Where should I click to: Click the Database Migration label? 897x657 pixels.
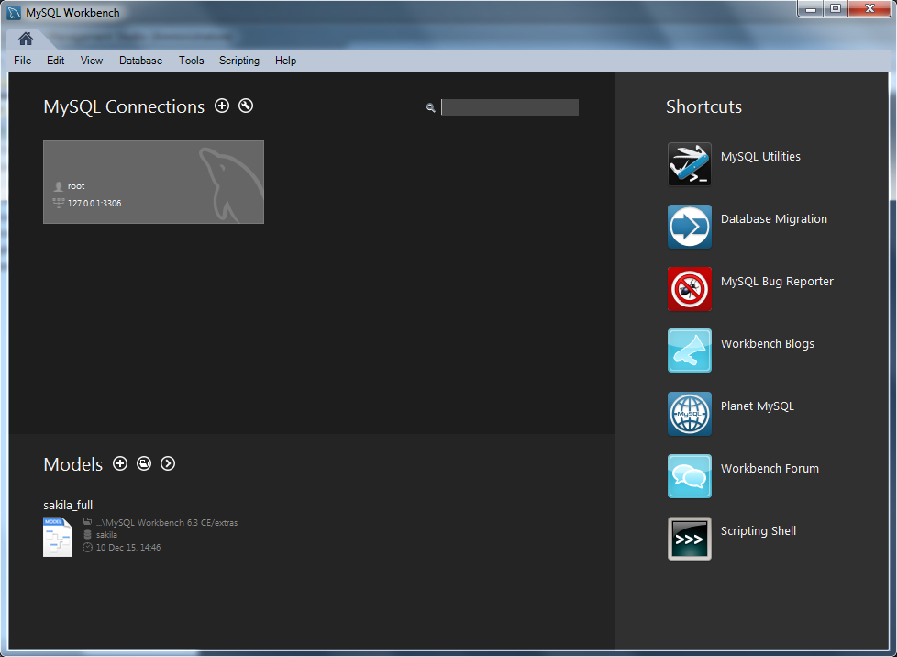(x=774, y=218)
